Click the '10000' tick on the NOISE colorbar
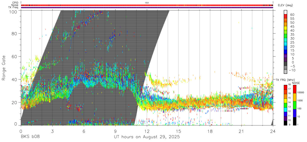307x142 pixels. click(x=301, y=92)
